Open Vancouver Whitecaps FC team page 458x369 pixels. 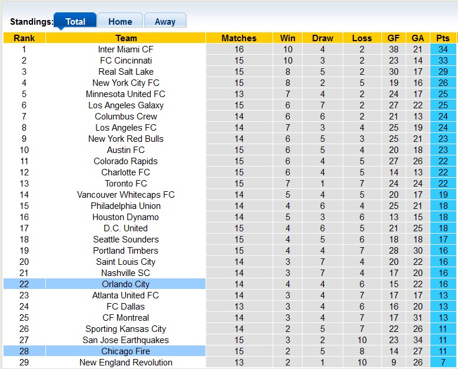coord(125,195)
